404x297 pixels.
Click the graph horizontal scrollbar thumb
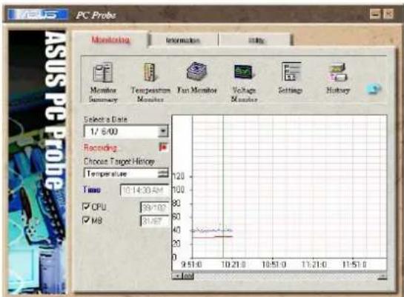(188, 276)
